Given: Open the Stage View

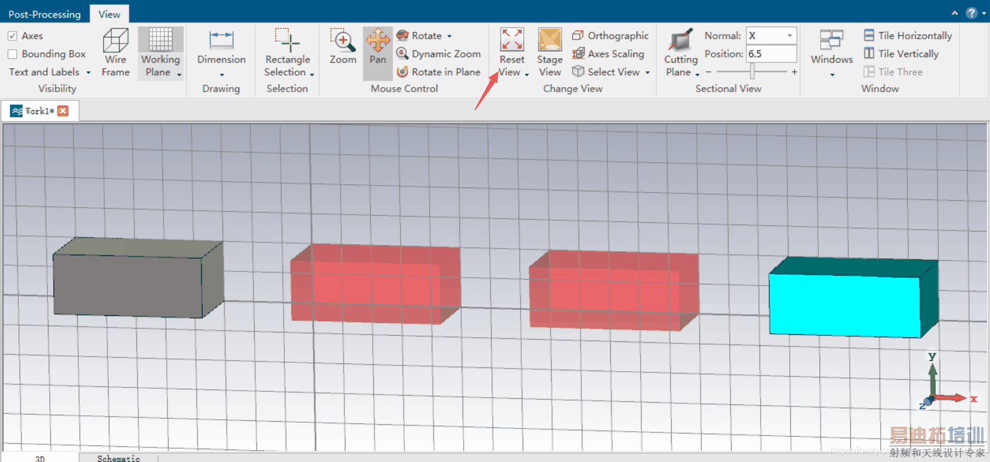Looking at the screenshot, I should (550, 53).
